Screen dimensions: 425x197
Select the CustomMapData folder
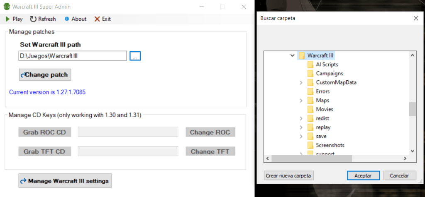click(x=336, y=82)
